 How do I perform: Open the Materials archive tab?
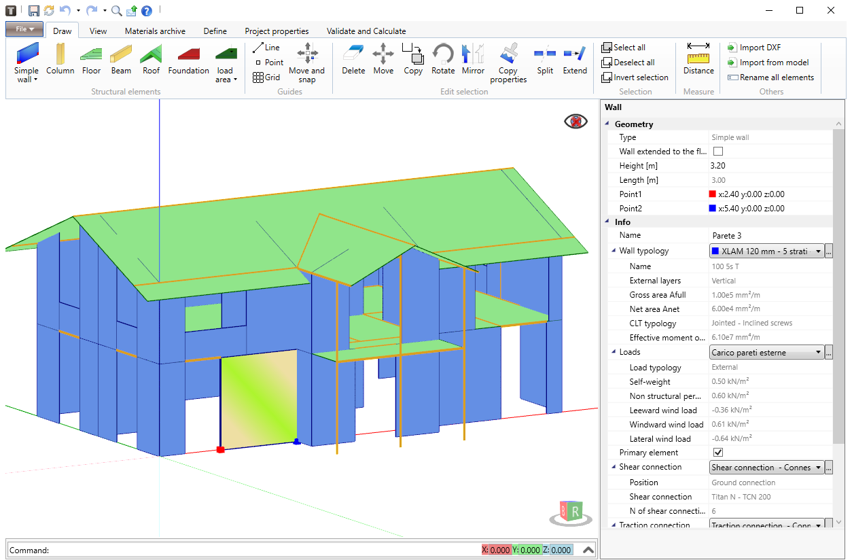point(155,31)
